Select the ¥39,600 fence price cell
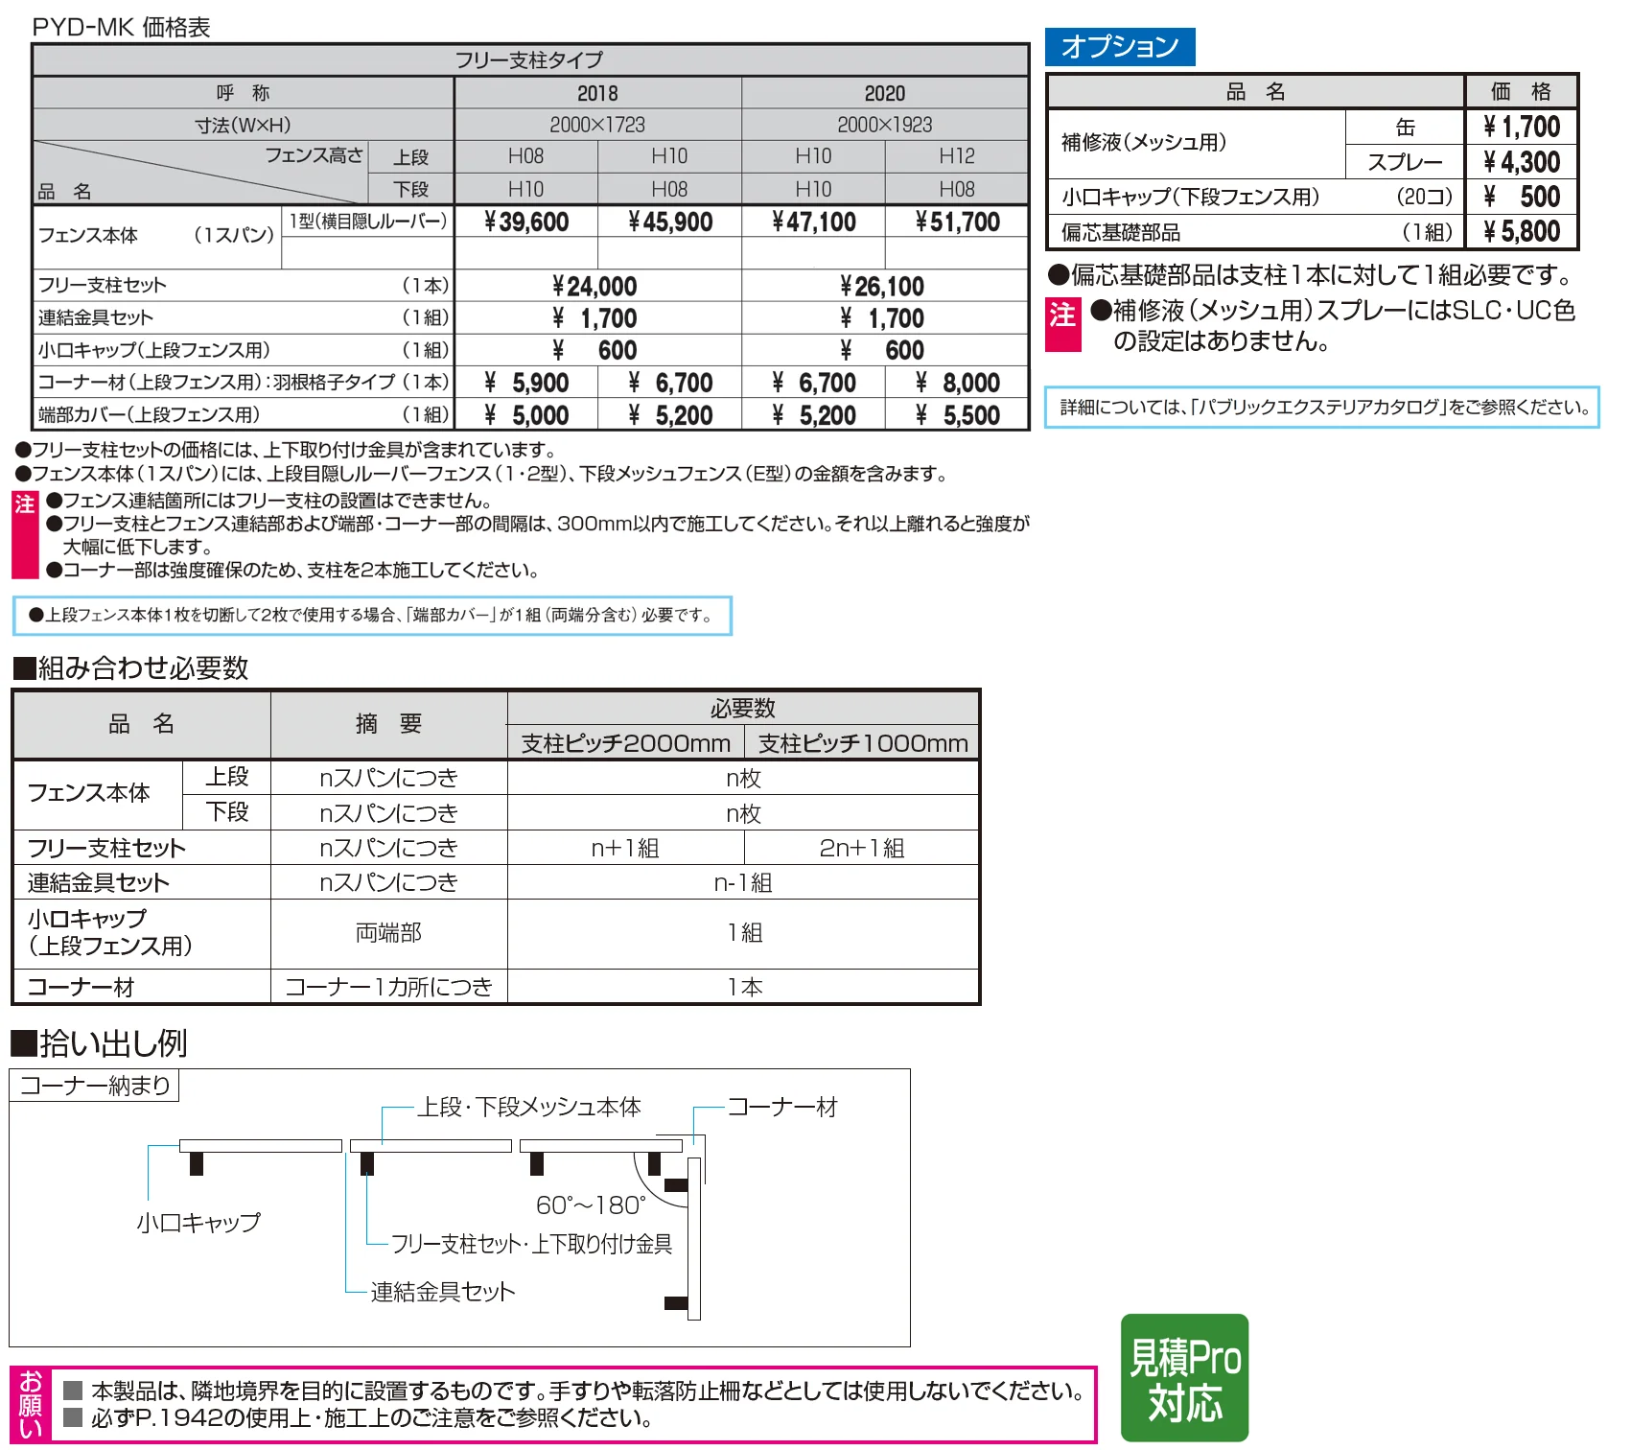The width and height of the screenshot is (1631, 1450). coord(526,222)
